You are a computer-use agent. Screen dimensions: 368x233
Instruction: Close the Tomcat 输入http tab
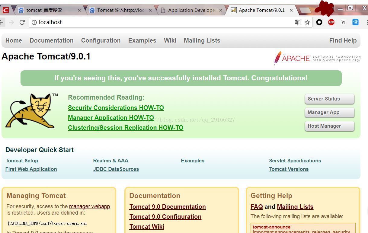pos(150,10)
